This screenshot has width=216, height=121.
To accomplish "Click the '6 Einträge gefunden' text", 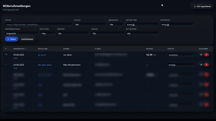I will click(x=11, y=10).
